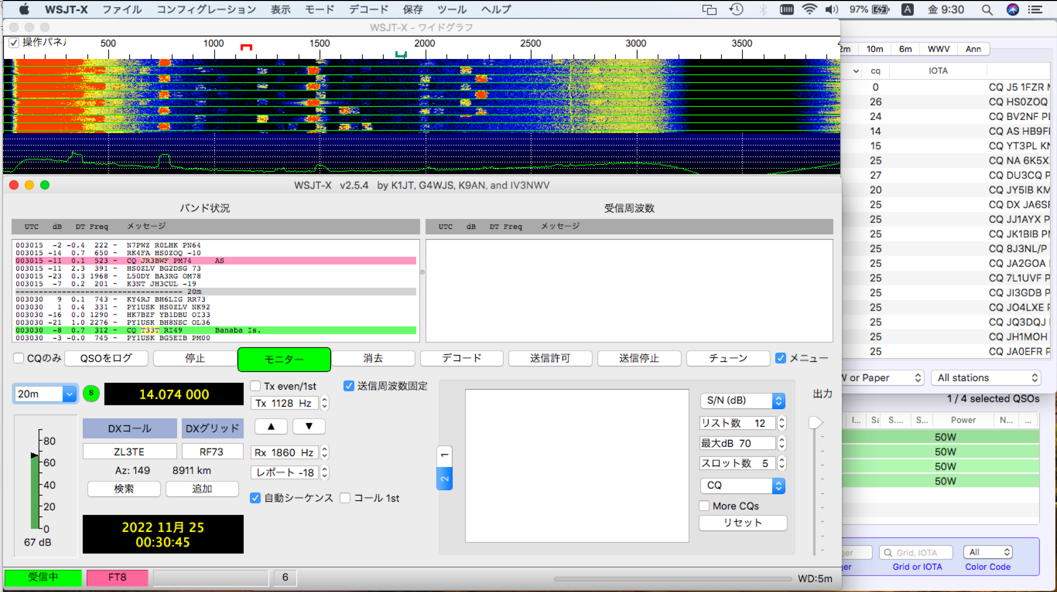Click the volume icon in menu bar

click(x=831, y=9)
